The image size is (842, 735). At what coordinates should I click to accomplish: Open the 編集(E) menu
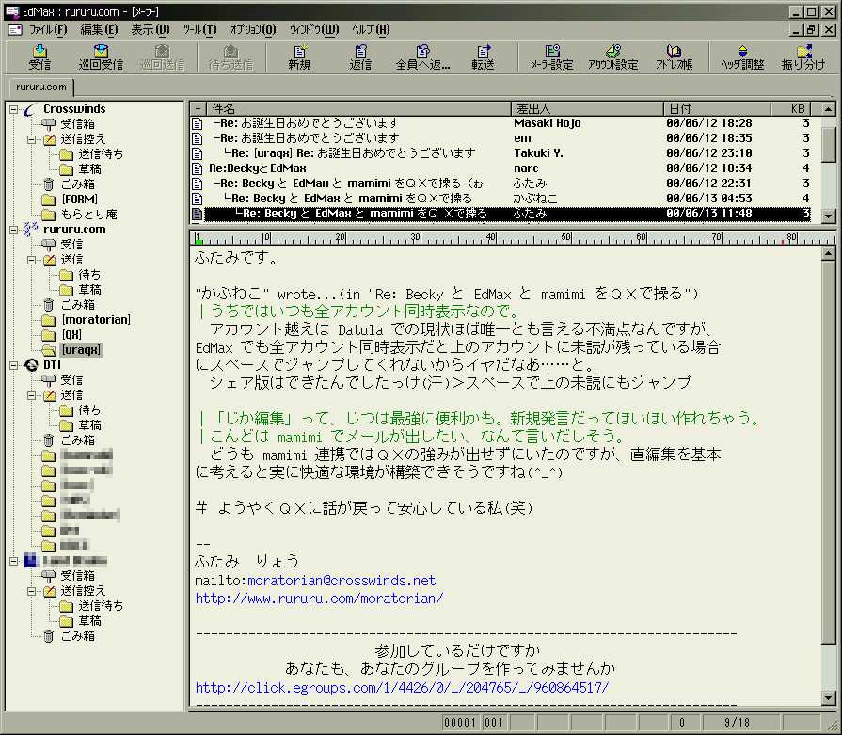coord(99,29)
